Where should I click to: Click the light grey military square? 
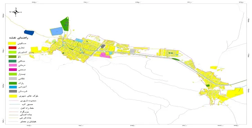pyautogui.click(x=133, y=51)
